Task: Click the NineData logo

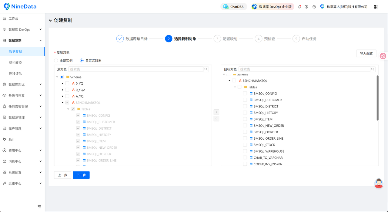Action: click(x=20, y=6)
